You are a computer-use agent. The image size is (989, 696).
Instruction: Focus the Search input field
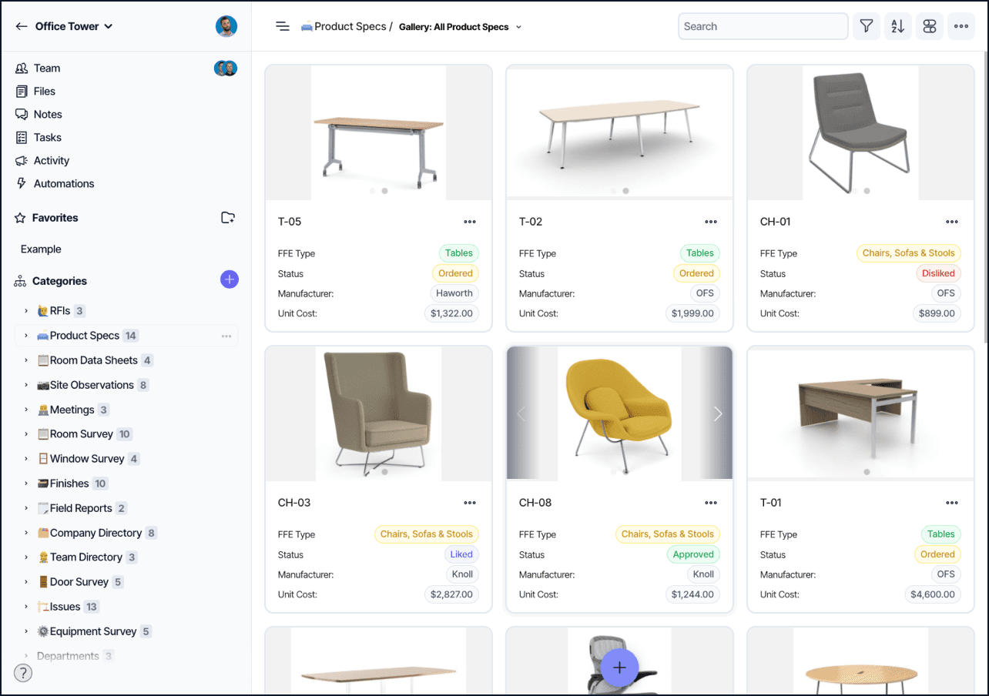[763, 26]
